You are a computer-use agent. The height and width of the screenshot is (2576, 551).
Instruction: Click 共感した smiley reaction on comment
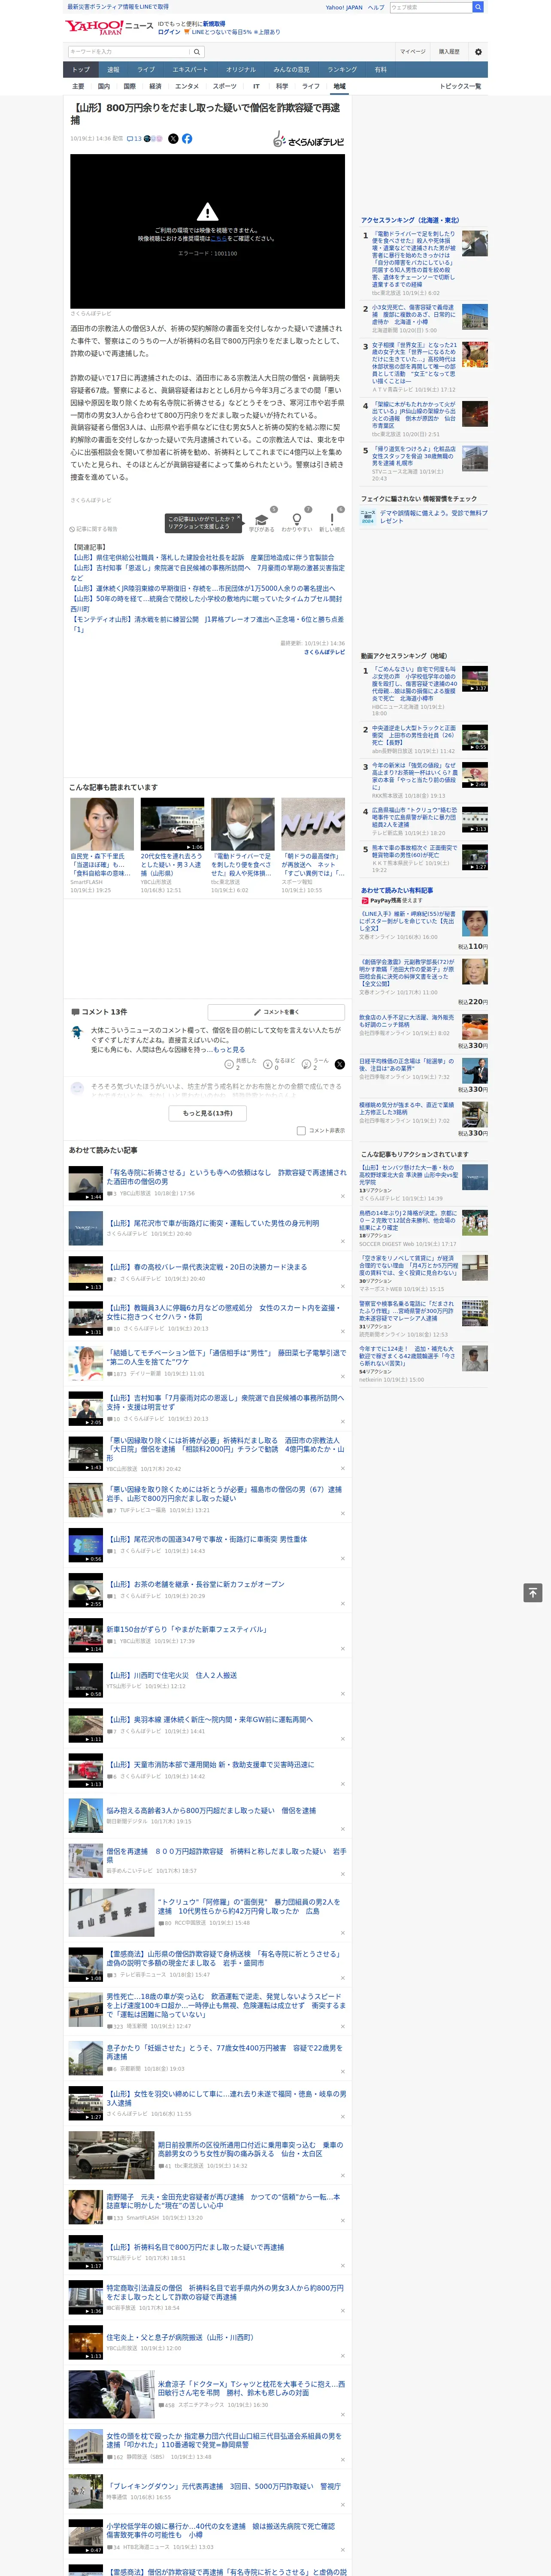point(229,1065)
